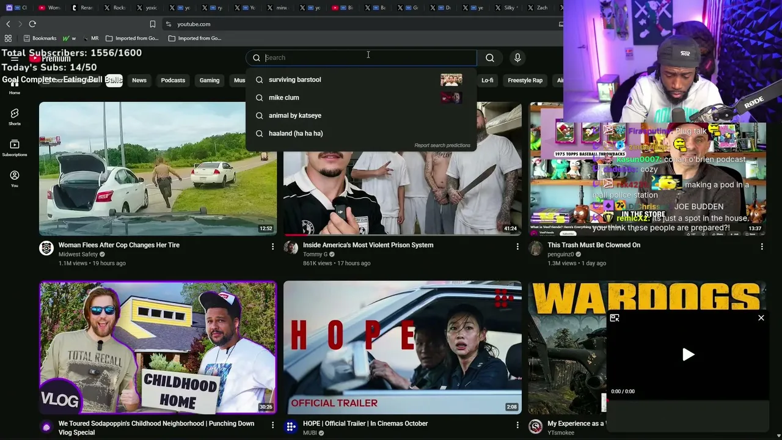
Task: Open options menu for 'Woman Flees' video
Action: click(x=272, y=246)
